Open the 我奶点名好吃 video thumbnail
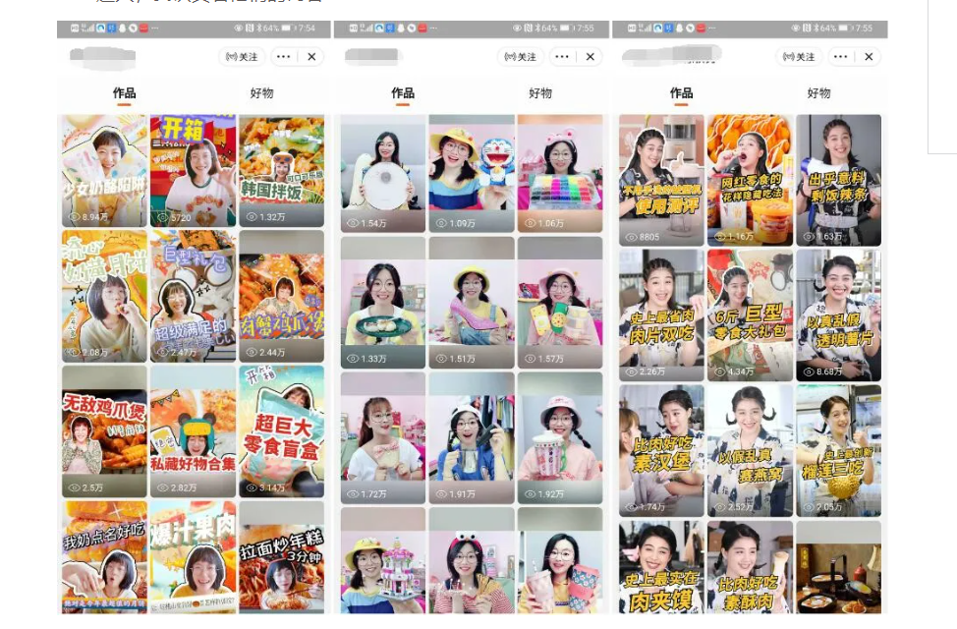 104,557
